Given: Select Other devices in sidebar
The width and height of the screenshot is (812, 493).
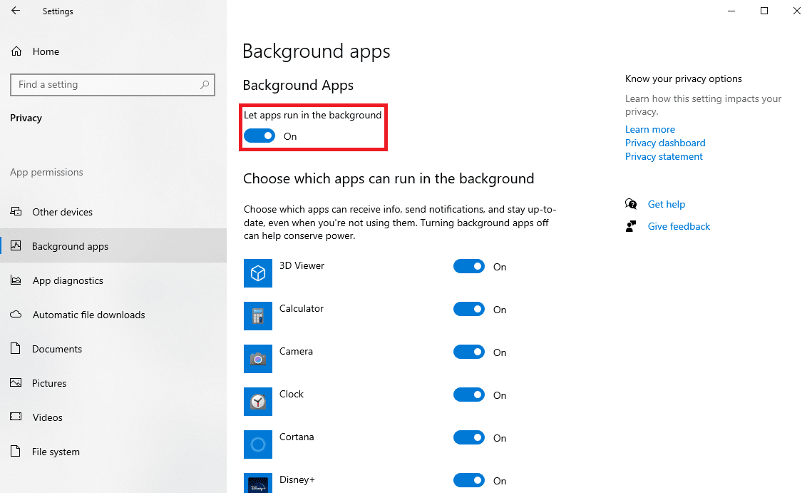Looking at the screenshot, I should (113, 211).
